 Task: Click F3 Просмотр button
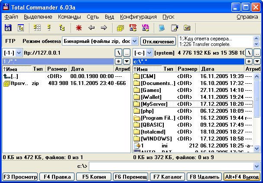[x=20, y=177]
